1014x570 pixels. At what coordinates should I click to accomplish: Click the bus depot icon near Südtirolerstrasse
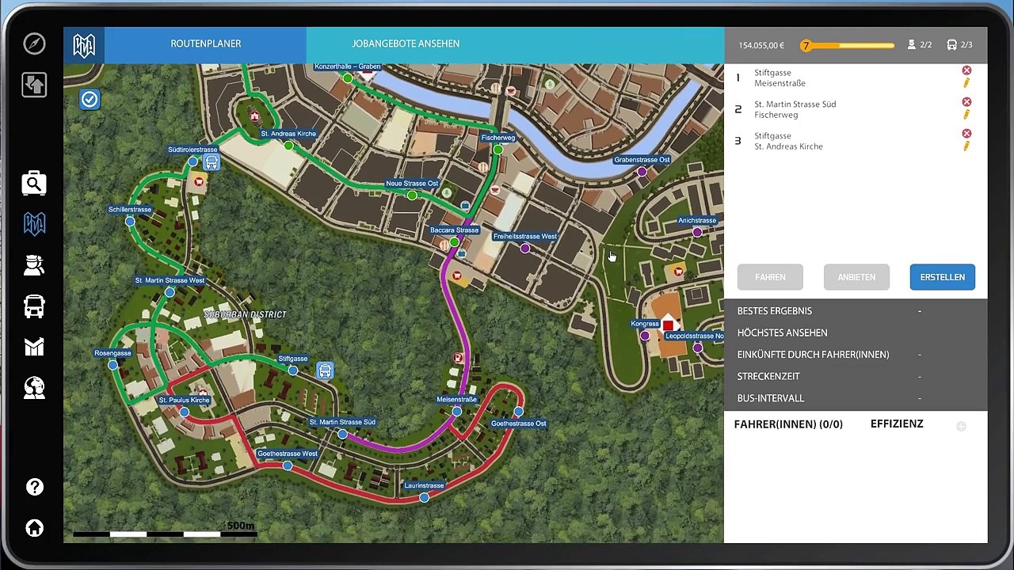click(x=211, y=162)
